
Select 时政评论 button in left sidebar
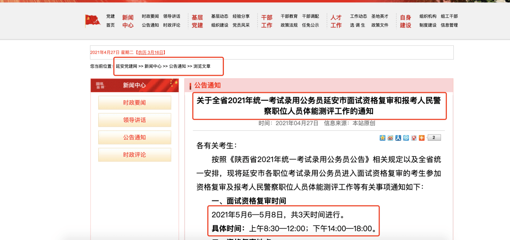(135, 155)
